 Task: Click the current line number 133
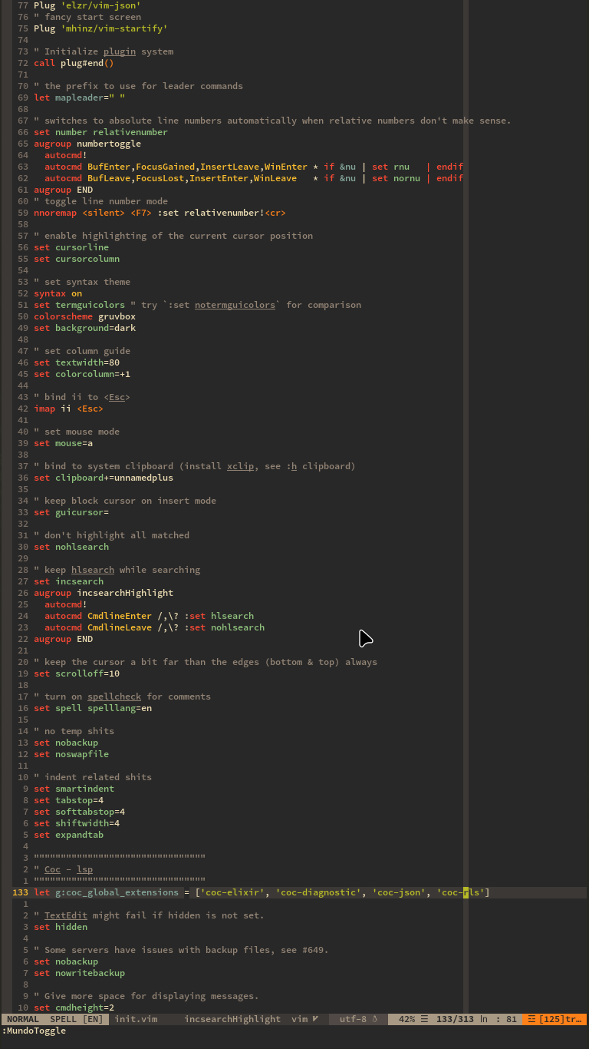coord(20,892)
